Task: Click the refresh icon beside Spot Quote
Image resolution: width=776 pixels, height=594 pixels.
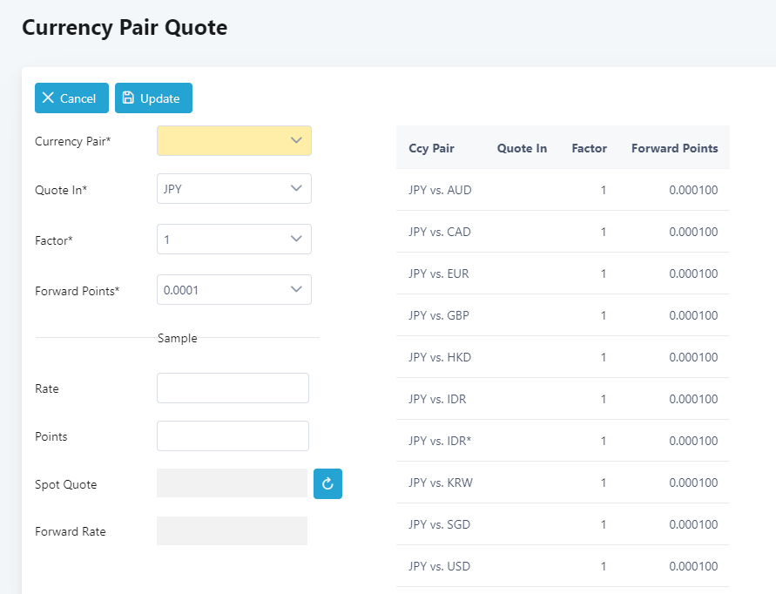Action: 327,484
